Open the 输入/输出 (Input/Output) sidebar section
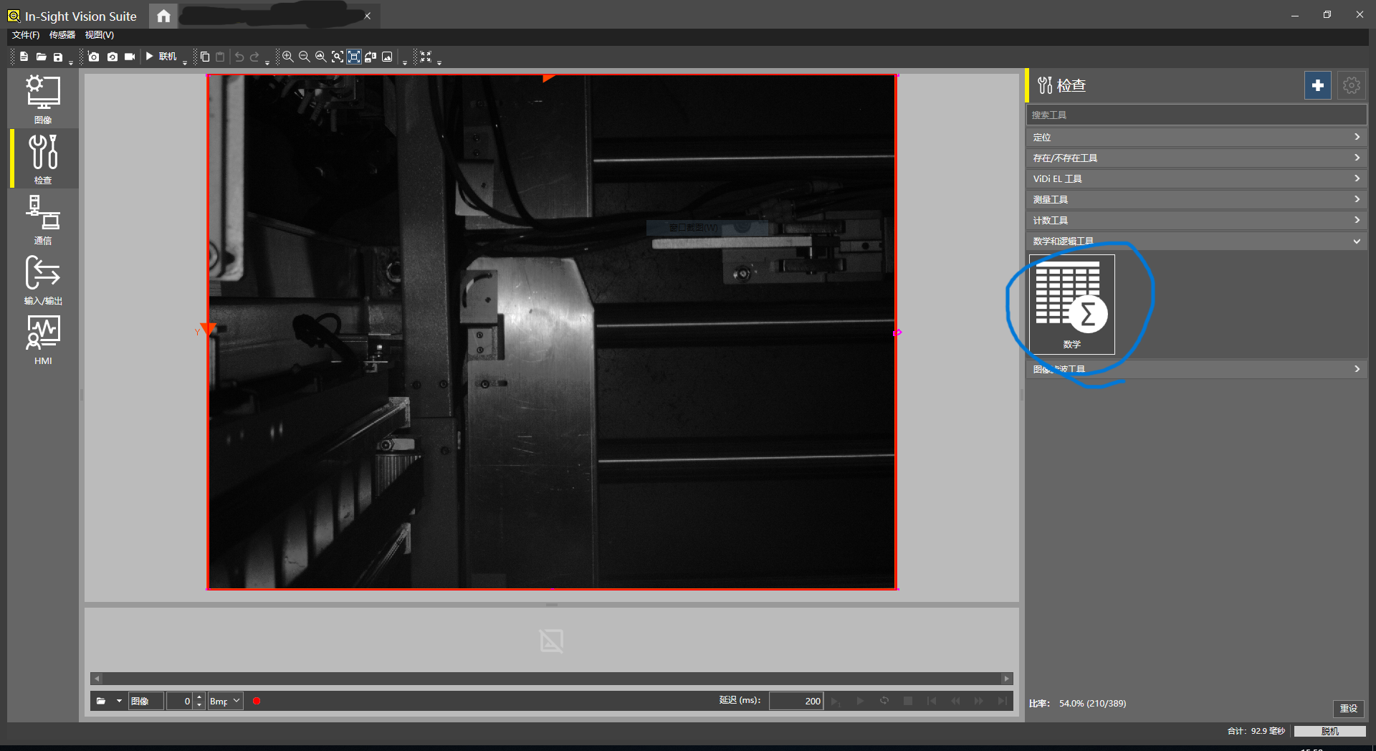 tap(43, 279)
